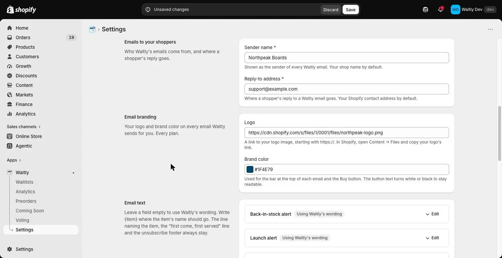Click the Waitly breadcrumb icon
The height and width of the screenshot is (258, 502).
[92, 29]
